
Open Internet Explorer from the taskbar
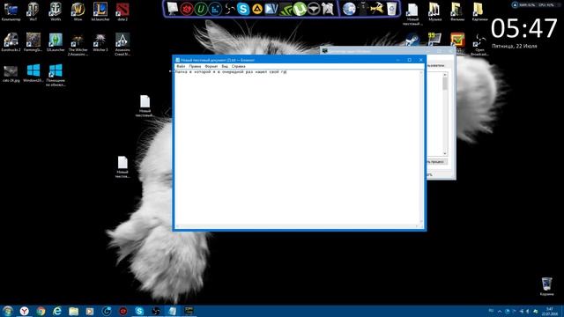[57, 311]
